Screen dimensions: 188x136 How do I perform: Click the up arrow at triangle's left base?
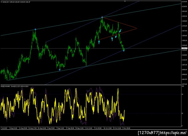[99, 42]
